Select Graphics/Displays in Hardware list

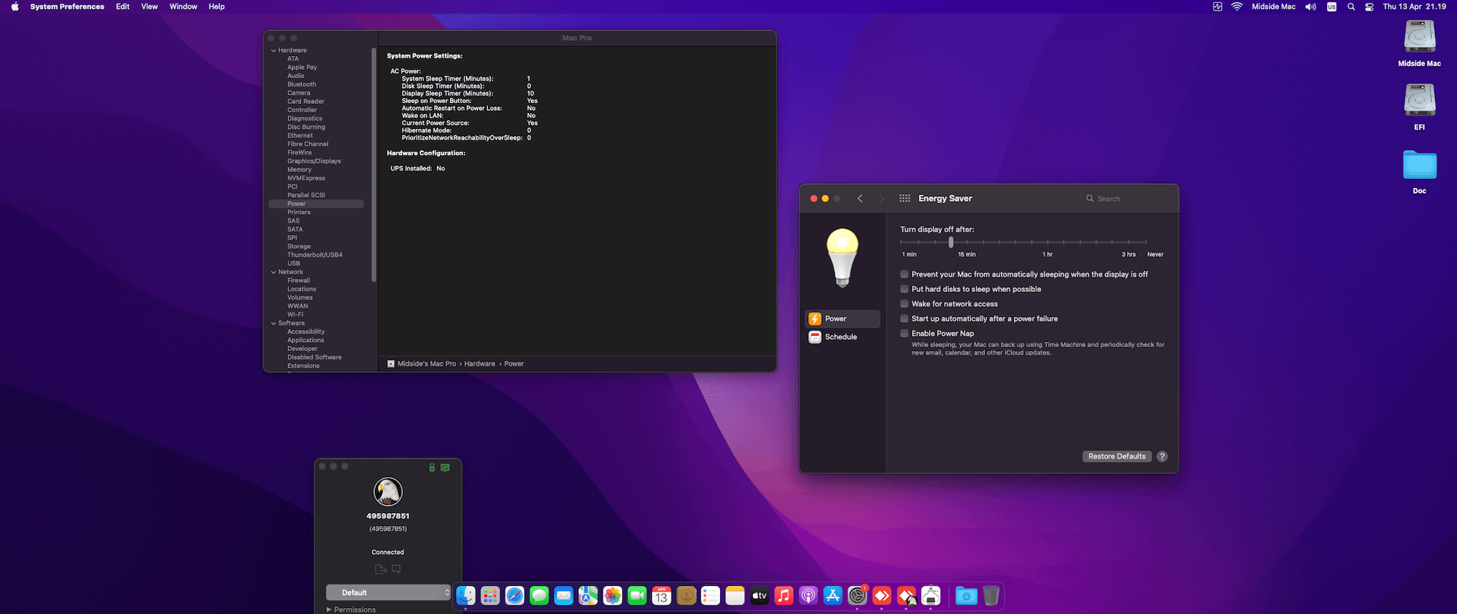[313, 161]
